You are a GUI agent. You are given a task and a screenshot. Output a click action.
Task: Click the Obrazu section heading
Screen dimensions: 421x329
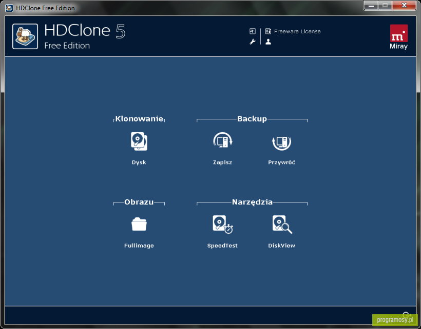pyautogui.click(x=139, y=202)
